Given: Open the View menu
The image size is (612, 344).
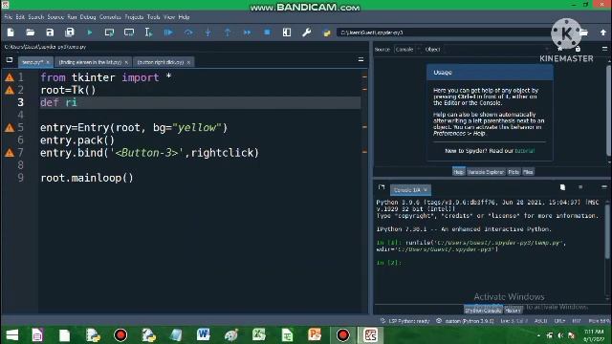Looking at the screenshot, I should (169, 17).
